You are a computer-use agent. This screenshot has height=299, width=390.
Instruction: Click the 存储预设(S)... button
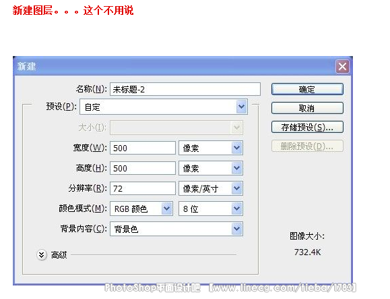click(307, 127)
